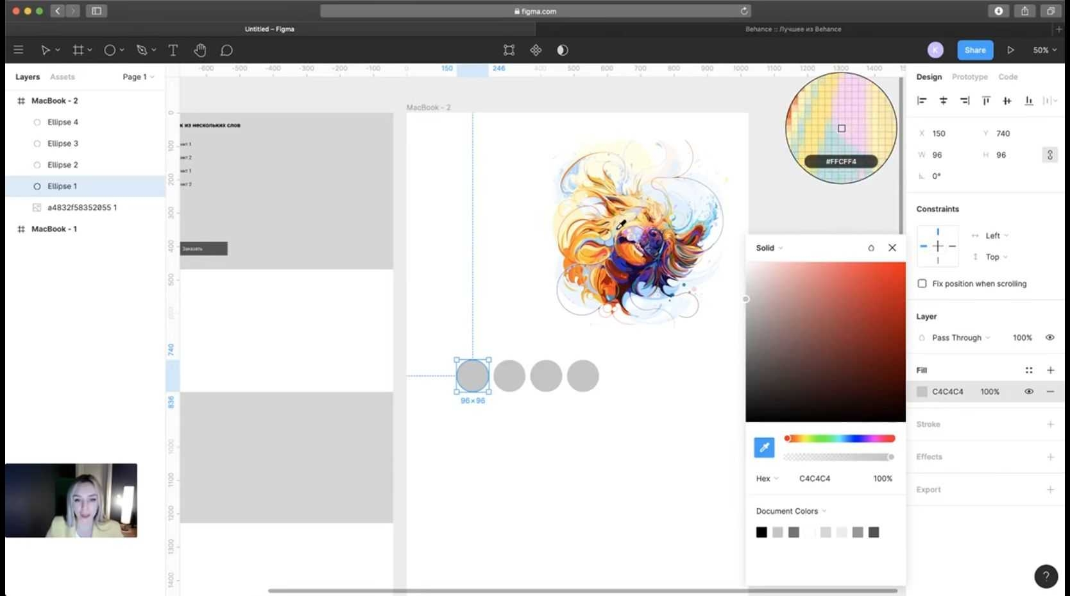Viewport: 1070px width, 596px height.
Task: Switch to the Design tab
Action: pos(929,77)
